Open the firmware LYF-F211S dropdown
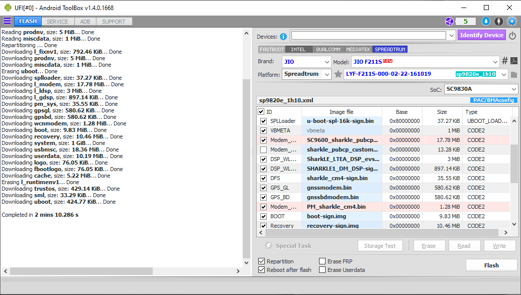This screenshot has width=521, height=295. 504,74
